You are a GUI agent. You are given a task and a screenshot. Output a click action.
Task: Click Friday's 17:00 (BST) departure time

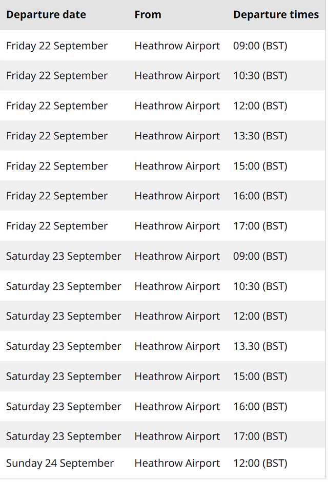(260, 226)
